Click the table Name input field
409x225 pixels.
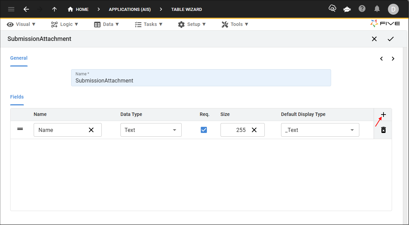(201, 80)
